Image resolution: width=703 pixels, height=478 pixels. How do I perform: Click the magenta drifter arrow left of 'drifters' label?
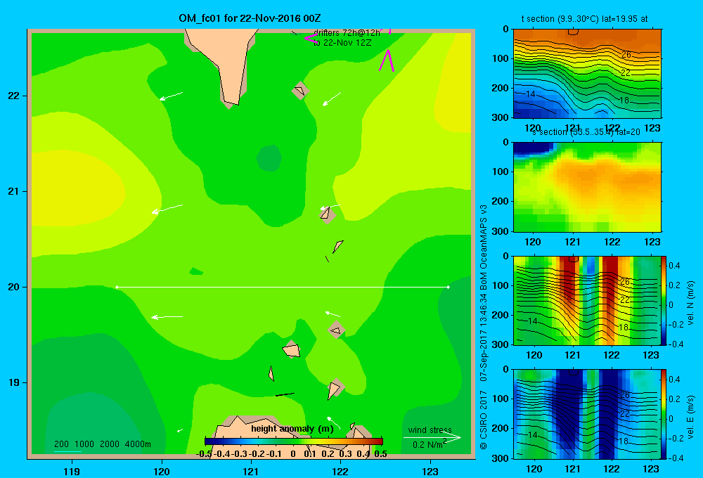pyautogui.click(x=311, y=38)
